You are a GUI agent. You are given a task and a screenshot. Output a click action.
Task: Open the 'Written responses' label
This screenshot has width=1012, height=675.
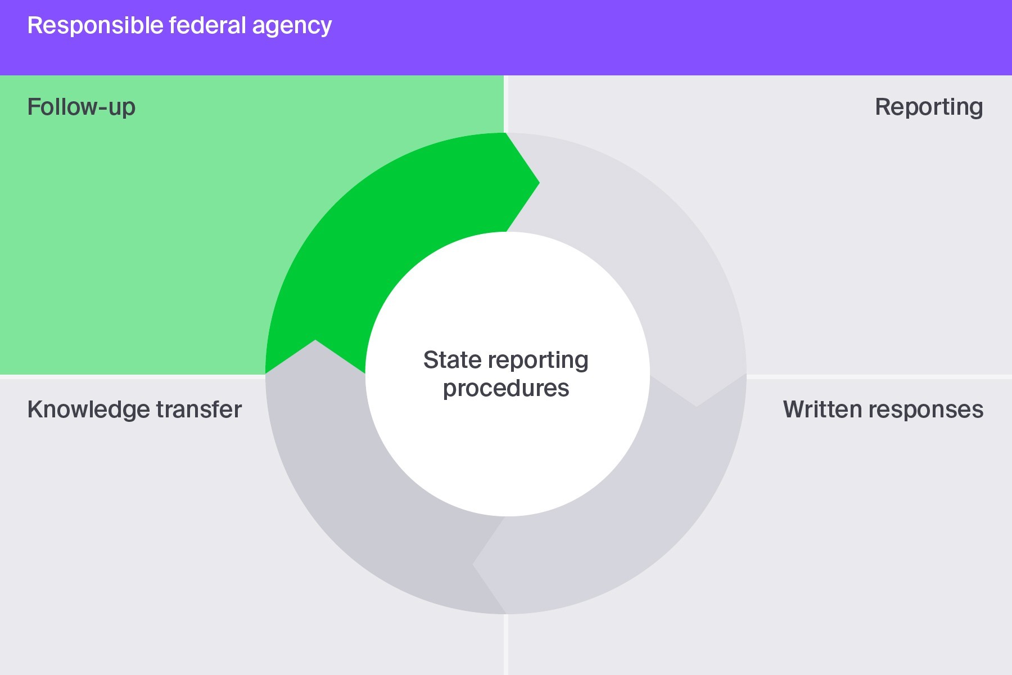coord(883,409)
